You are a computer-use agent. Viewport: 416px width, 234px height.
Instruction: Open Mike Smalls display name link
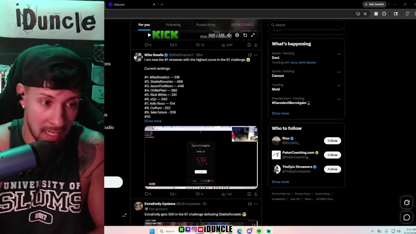click(154, 55)
